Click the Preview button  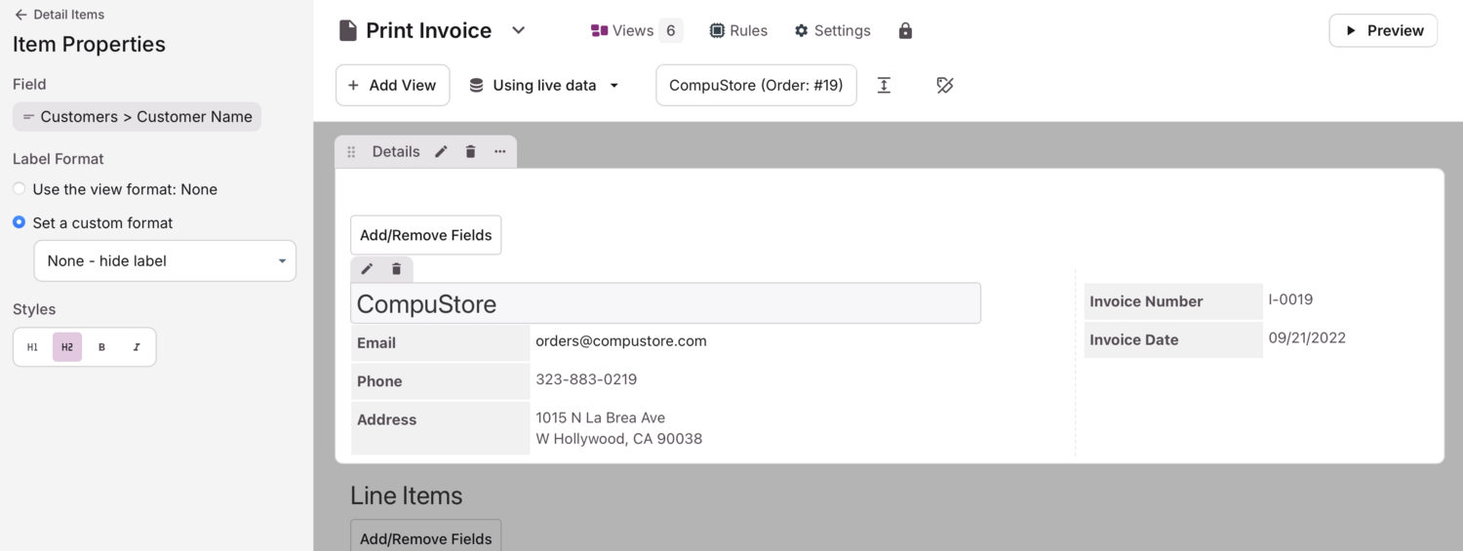point(1382,30)
